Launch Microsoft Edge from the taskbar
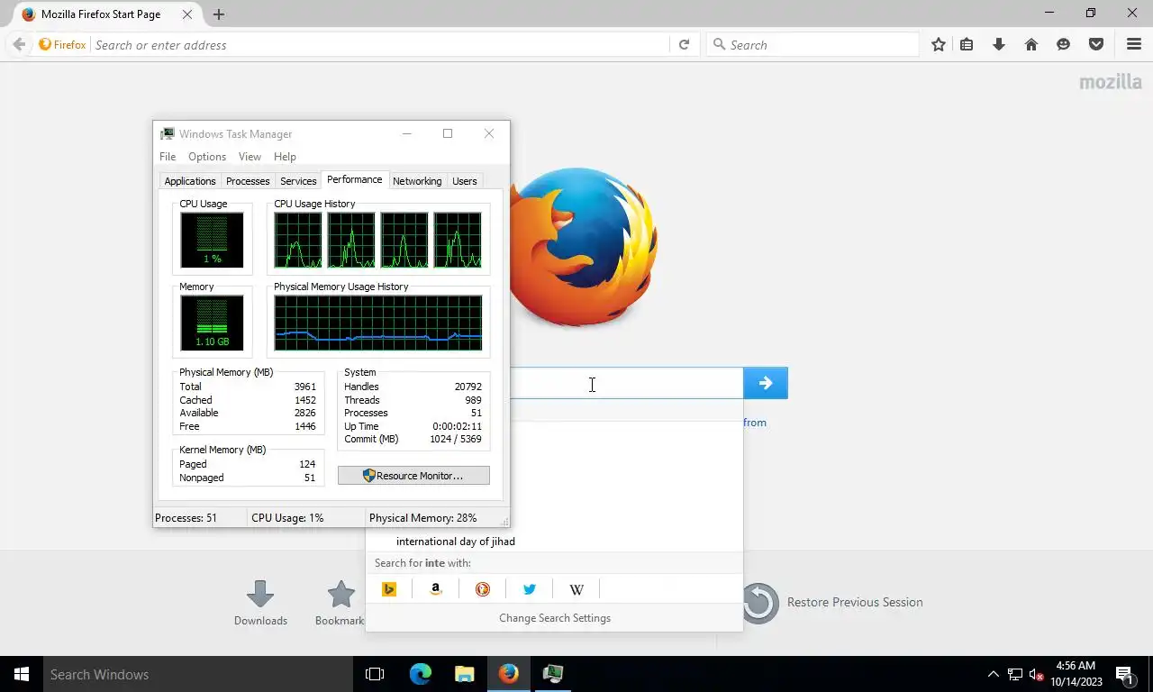 pos(421,674)
